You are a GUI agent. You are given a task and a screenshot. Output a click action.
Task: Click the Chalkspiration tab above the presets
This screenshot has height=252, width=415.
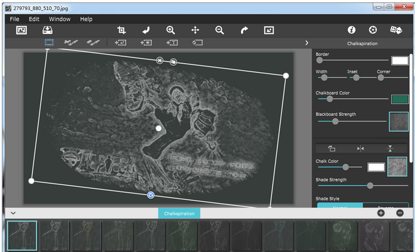click(x=179, y=213)
